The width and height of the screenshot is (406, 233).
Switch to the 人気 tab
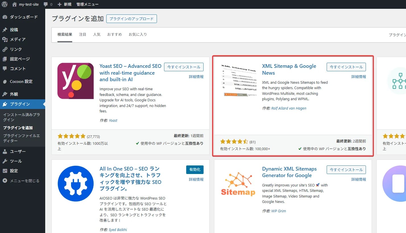click(x=97, y=34)
